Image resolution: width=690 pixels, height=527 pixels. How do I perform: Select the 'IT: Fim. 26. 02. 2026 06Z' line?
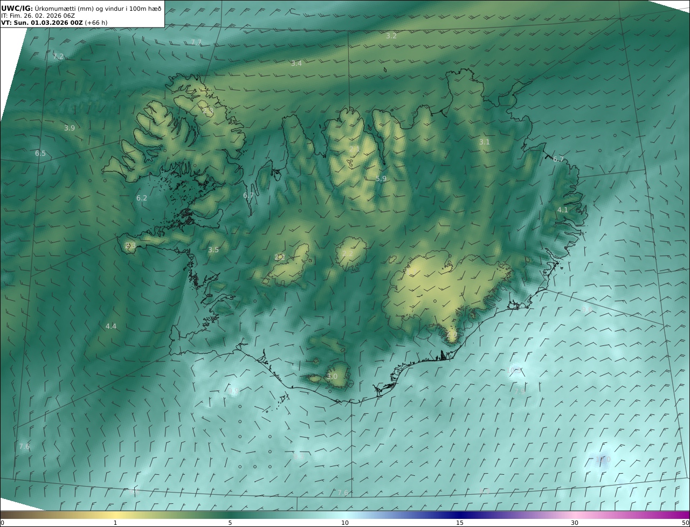(x=38, y=16)
